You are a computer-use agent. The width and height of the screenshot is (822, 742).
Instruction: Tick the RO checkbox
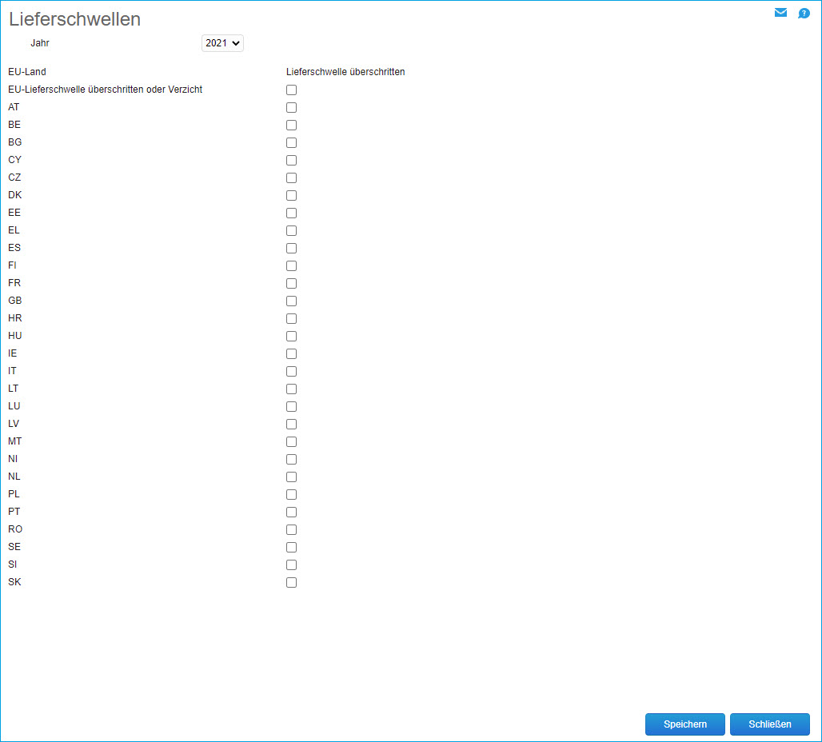pyautogui.click(x=292, y=529)
